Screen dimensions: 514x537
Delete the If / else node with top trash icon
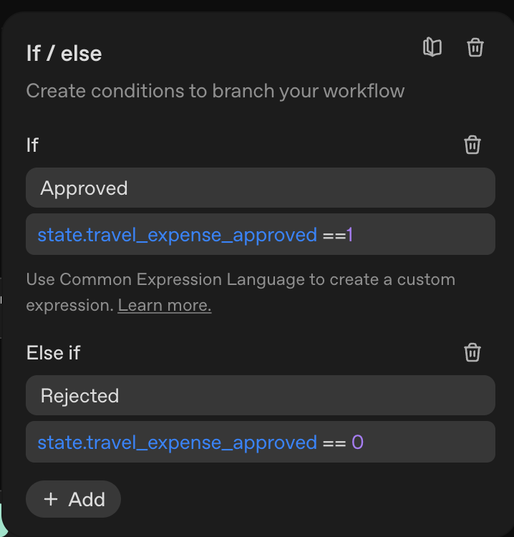click(x=475, y=48)
